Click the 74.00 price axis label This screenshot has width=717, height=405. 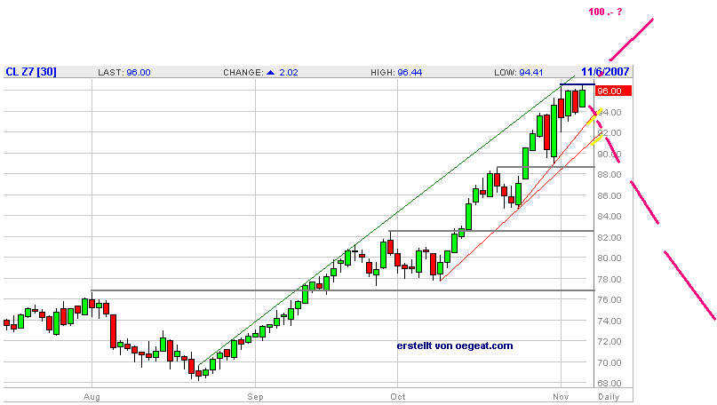point(609,321)
